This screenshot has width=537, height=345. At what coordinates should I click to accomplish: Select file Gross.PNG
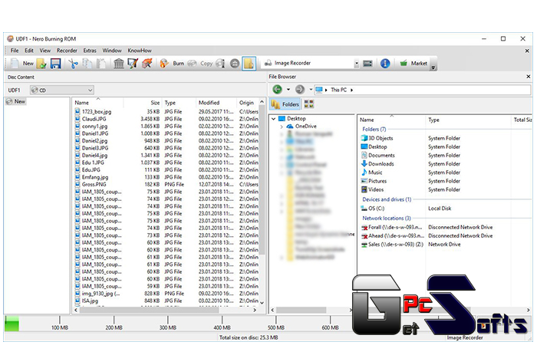(x=94, y=184)
